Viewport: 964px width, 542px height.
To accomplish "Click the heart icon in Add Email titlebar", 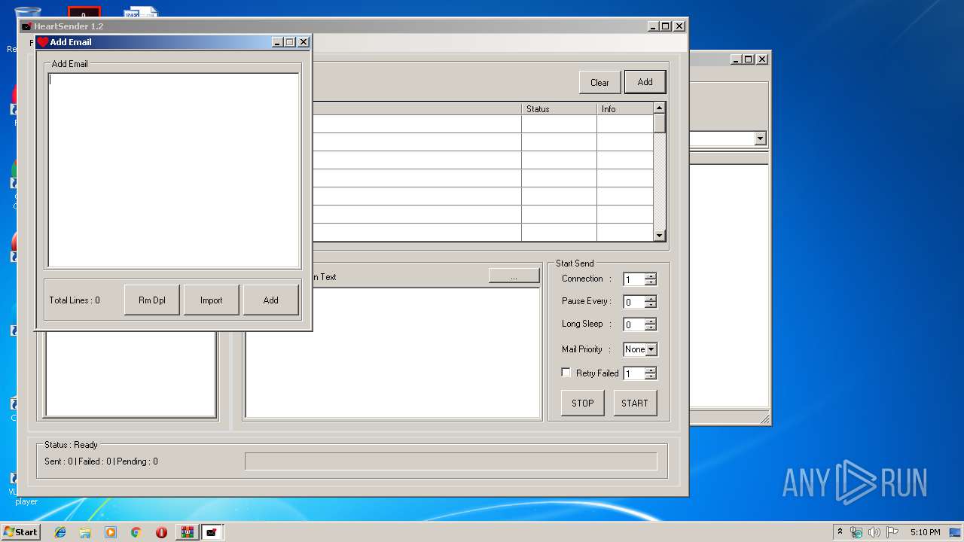I will [43, 42].
